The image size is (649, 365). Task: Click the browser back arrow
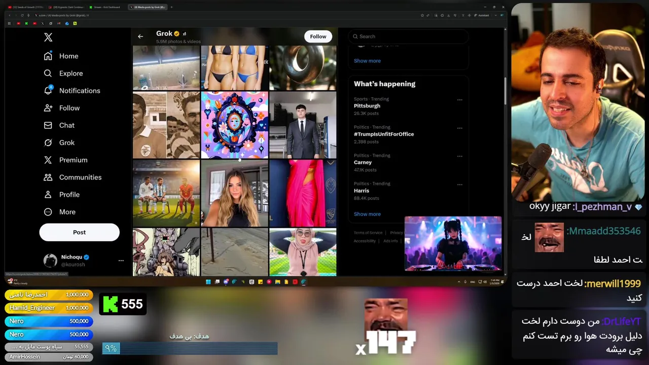(9, 15)
